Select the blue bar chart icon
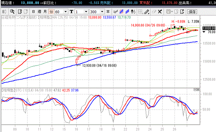Viewport: 216px width, 132px height. click(127, 12)
